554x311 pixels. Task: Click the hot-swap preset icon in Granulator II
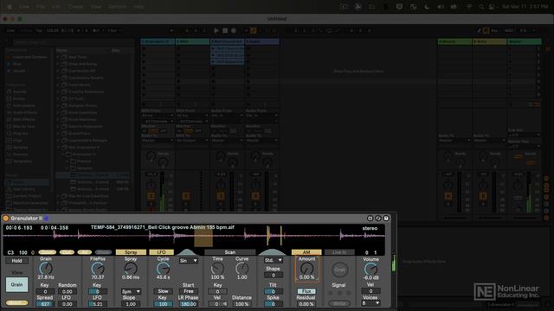(378, 219)
